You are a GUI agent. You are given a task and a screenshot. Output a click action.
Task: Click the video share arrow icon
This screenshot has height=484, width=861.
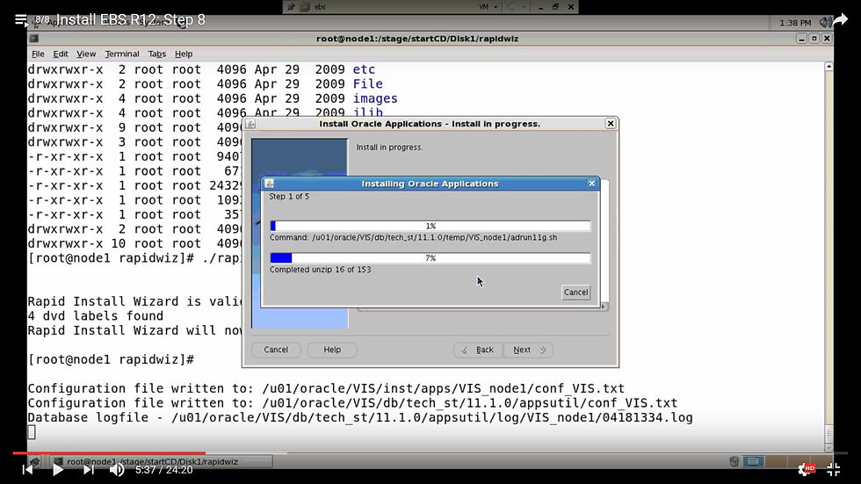(840, 20)
